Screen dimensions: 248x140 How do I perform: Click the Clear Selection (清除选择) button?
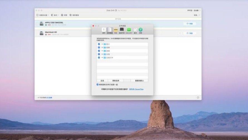pos(116,81)
